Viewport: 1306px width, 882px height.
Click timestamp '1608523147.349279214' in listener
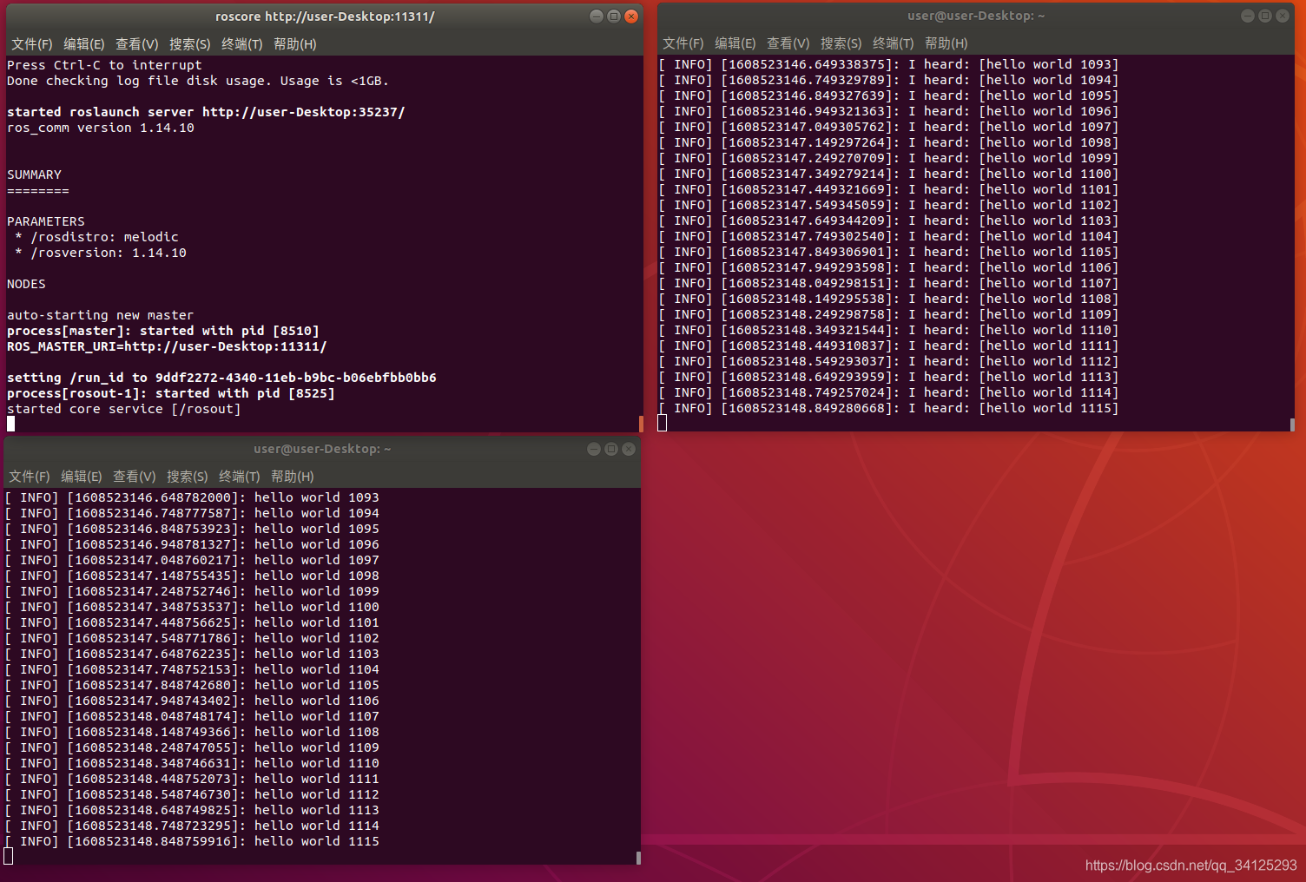click(x=807, y=174)
